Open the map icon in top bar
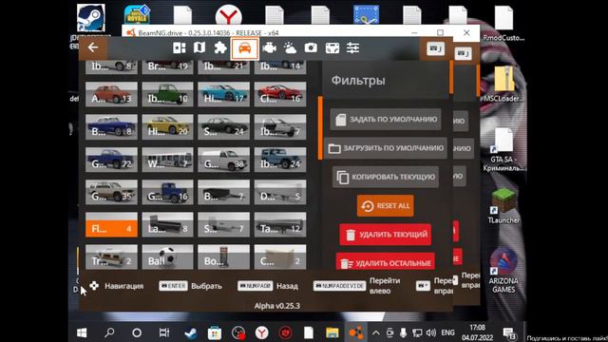Image resolution: width=608 pixels, height=342 pixels. (199, 47)
